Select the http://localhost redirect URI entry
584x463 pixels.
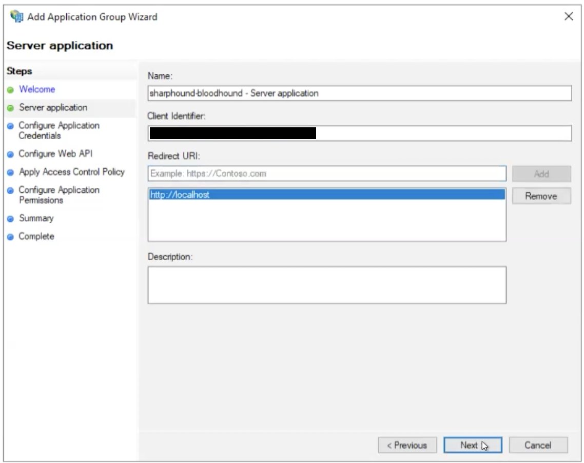click(x=327, y=195)
